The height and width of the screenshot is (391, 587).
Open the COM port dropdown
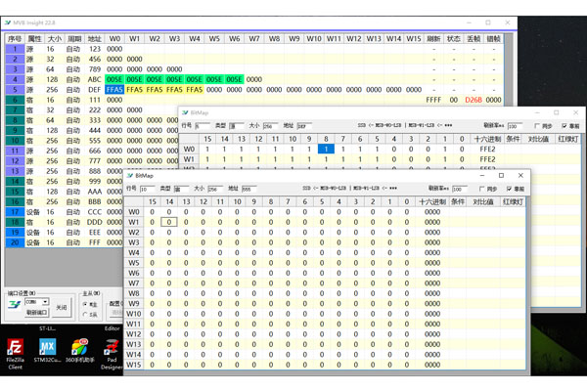[46, 302]
